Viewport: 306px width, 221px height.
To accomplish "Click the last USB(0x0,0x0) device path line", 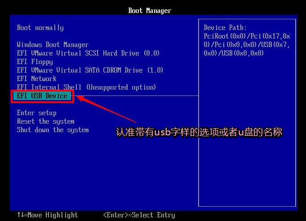I will (234, 53).
